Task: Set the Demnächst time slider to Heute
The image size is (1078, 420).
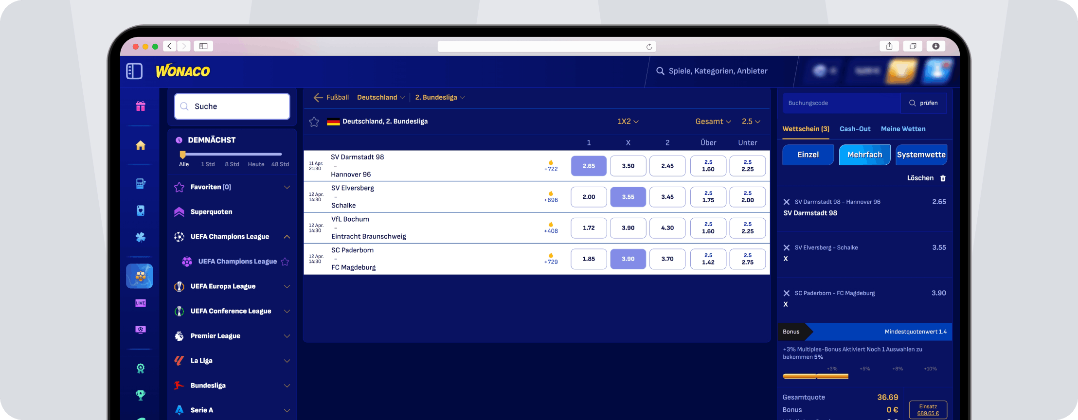Action: (x=256, y=164)
